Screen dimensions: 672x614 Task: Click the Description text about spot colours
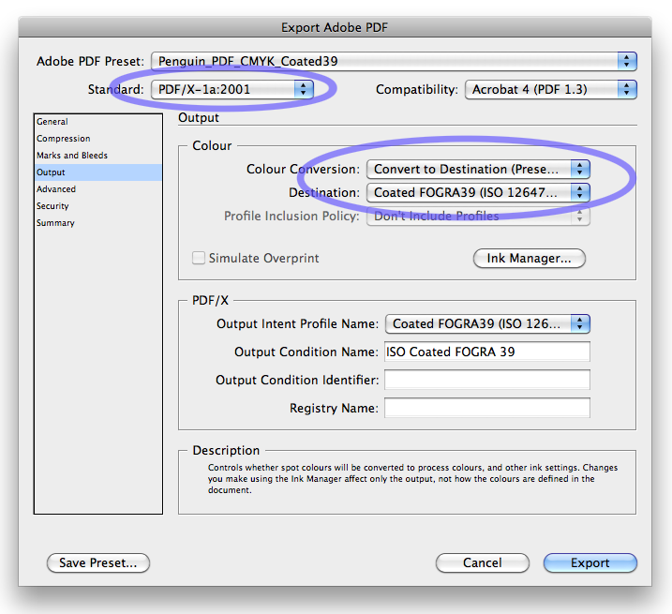[412, 479]
